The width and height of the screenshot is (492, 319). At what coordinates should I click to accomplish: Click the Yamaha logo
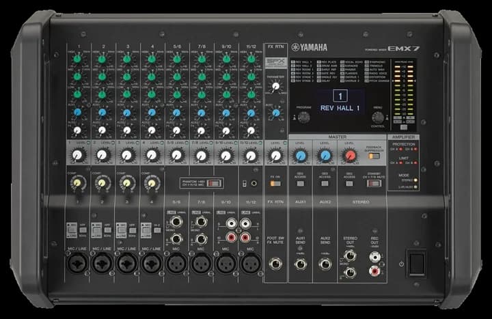click(x=309, y=47)
